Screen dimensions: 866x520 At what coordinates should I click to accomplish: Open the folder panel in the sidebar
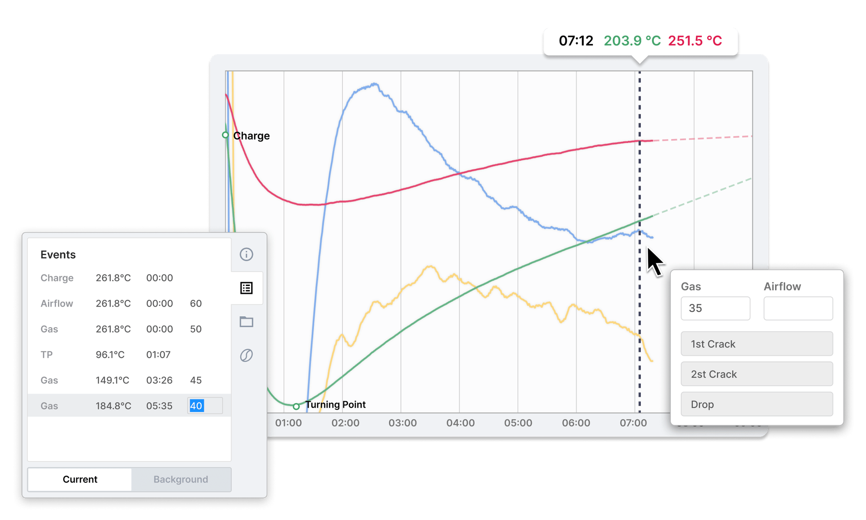click(x=246, y=321)
